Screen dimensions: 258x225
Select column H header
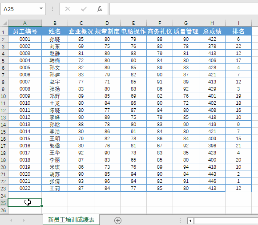[x=212, y=23]
